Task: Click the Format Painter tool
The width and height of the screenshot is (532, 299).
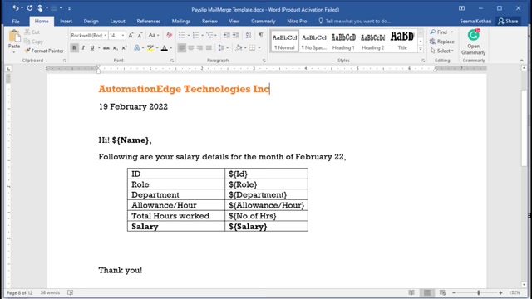Action: [44, 51]
